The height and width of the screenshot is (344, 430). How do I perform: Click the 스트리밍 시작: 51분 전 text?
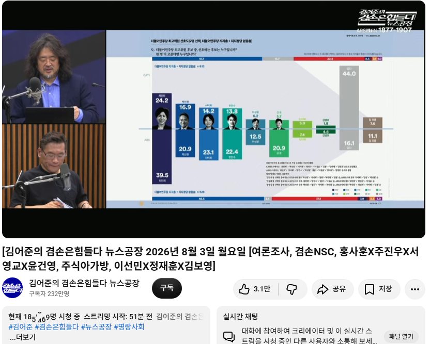118,317
